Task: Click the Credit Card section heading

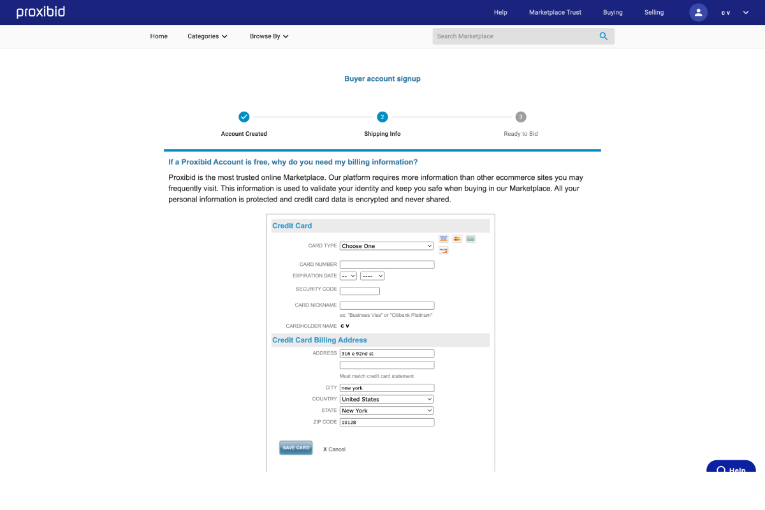Action: tap(292, 226)
